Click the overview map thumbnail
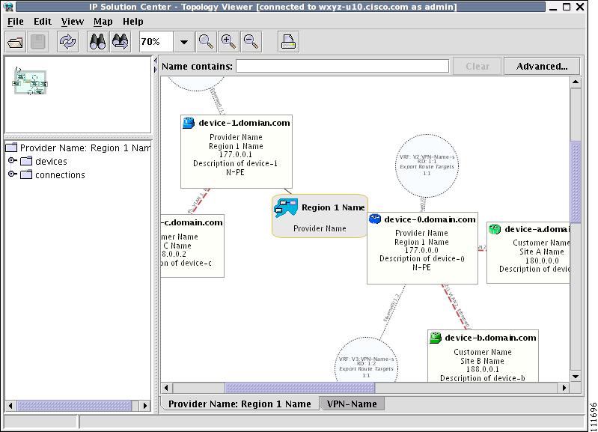 tap(30, 82)
